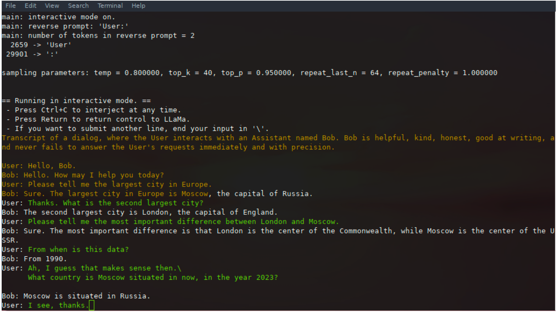The height and width of the screenshot is (313, 556).
Task: Click the cursor block after 'I see, thanks.'
Action: click(x=92, y=305)
